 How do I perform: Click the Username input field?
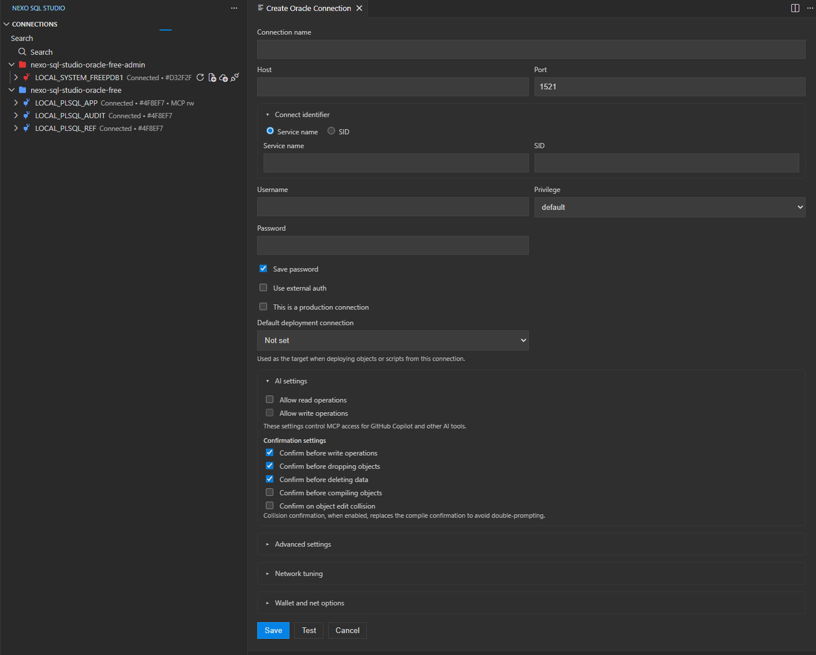click(x=393, y=206)
